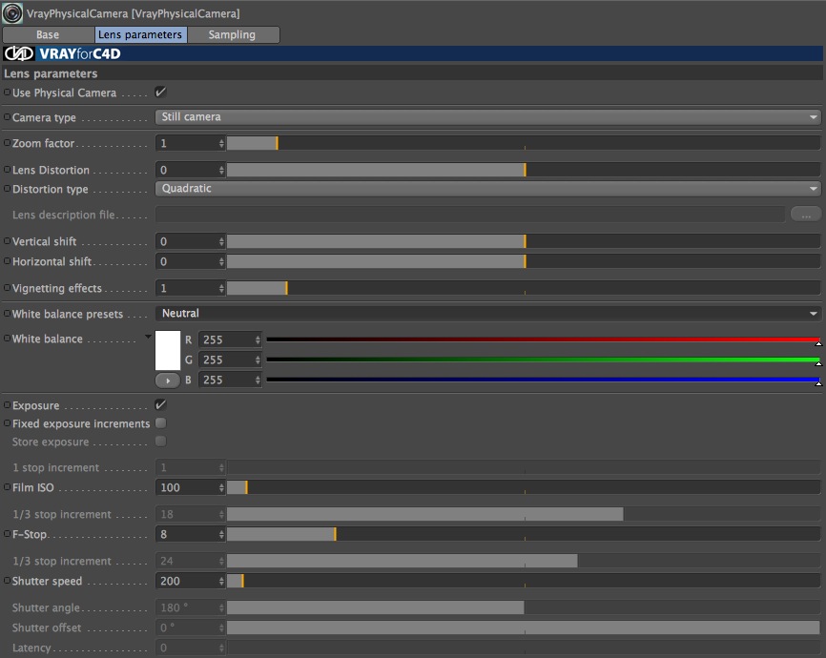Click the Film ISO stepper arrows

coord(221,487)
